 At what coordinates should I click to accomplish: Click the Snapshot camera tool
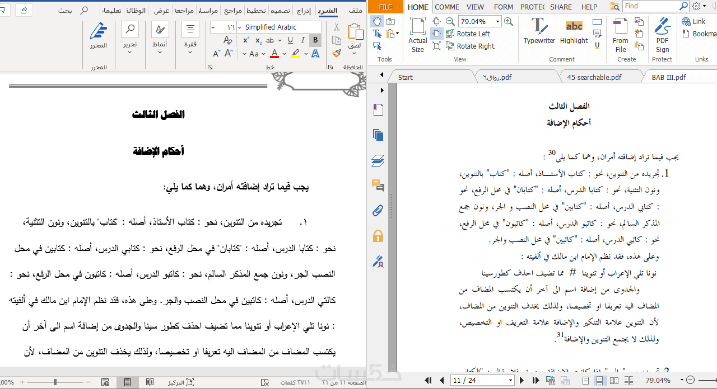390,21
